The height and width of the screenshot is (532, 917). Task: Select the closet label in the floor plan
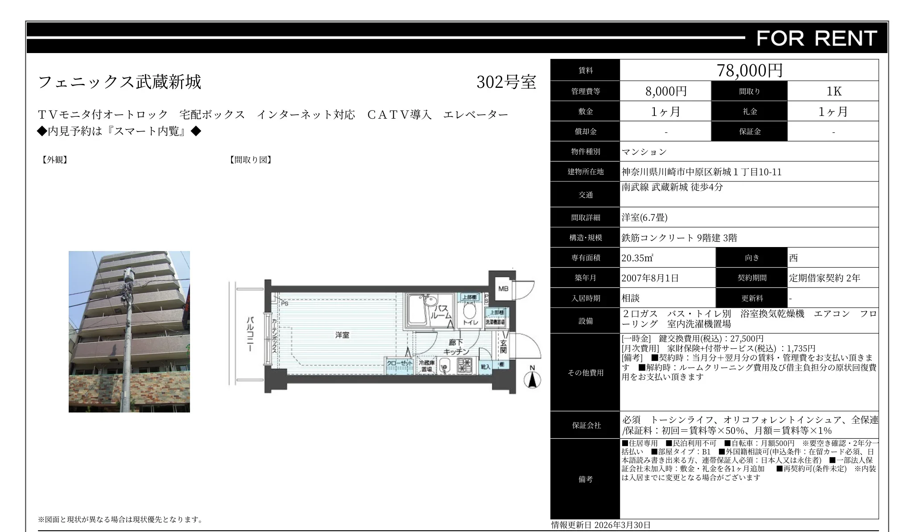coord(399,363)
